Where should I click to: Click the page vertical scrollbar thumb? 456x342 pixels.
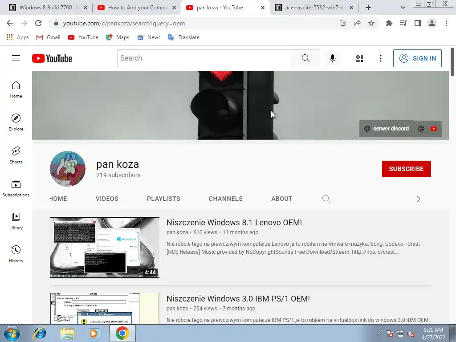click(x=452, y=61)
